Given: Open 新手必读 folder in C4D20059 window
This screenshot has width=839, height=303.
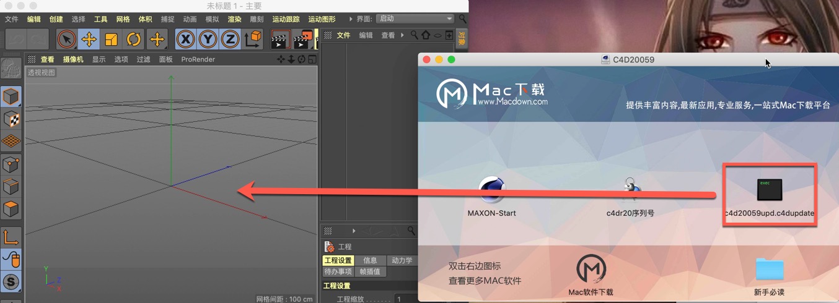Looking at the screenshot, I should (x=769, y=270).
